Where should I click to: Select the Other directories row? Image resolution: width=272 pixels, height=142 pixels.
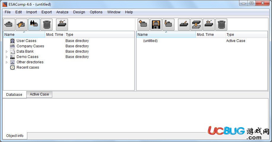(69, 62)
